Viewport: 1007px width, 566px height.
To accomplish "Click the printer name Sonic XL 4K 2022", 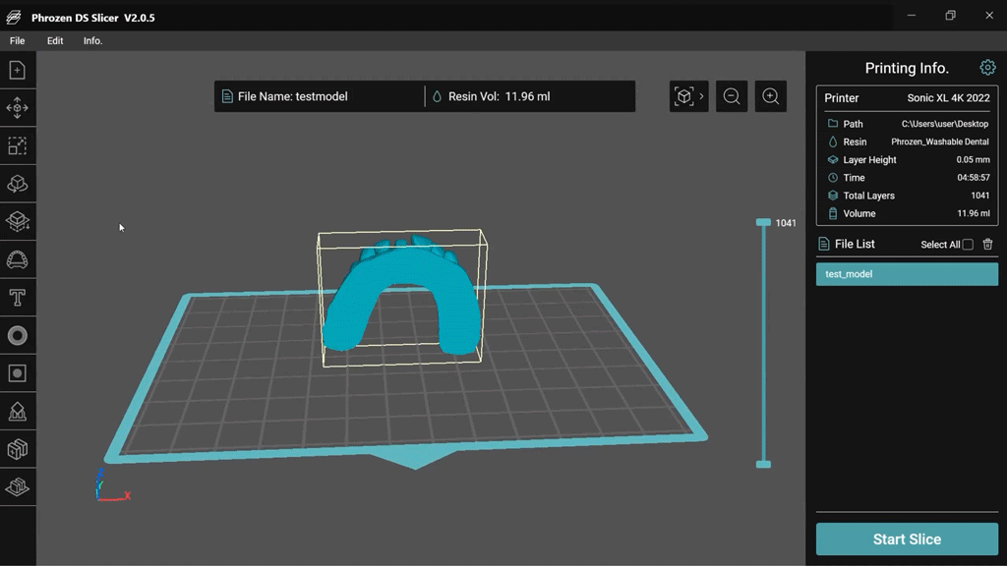I will 948,97.
